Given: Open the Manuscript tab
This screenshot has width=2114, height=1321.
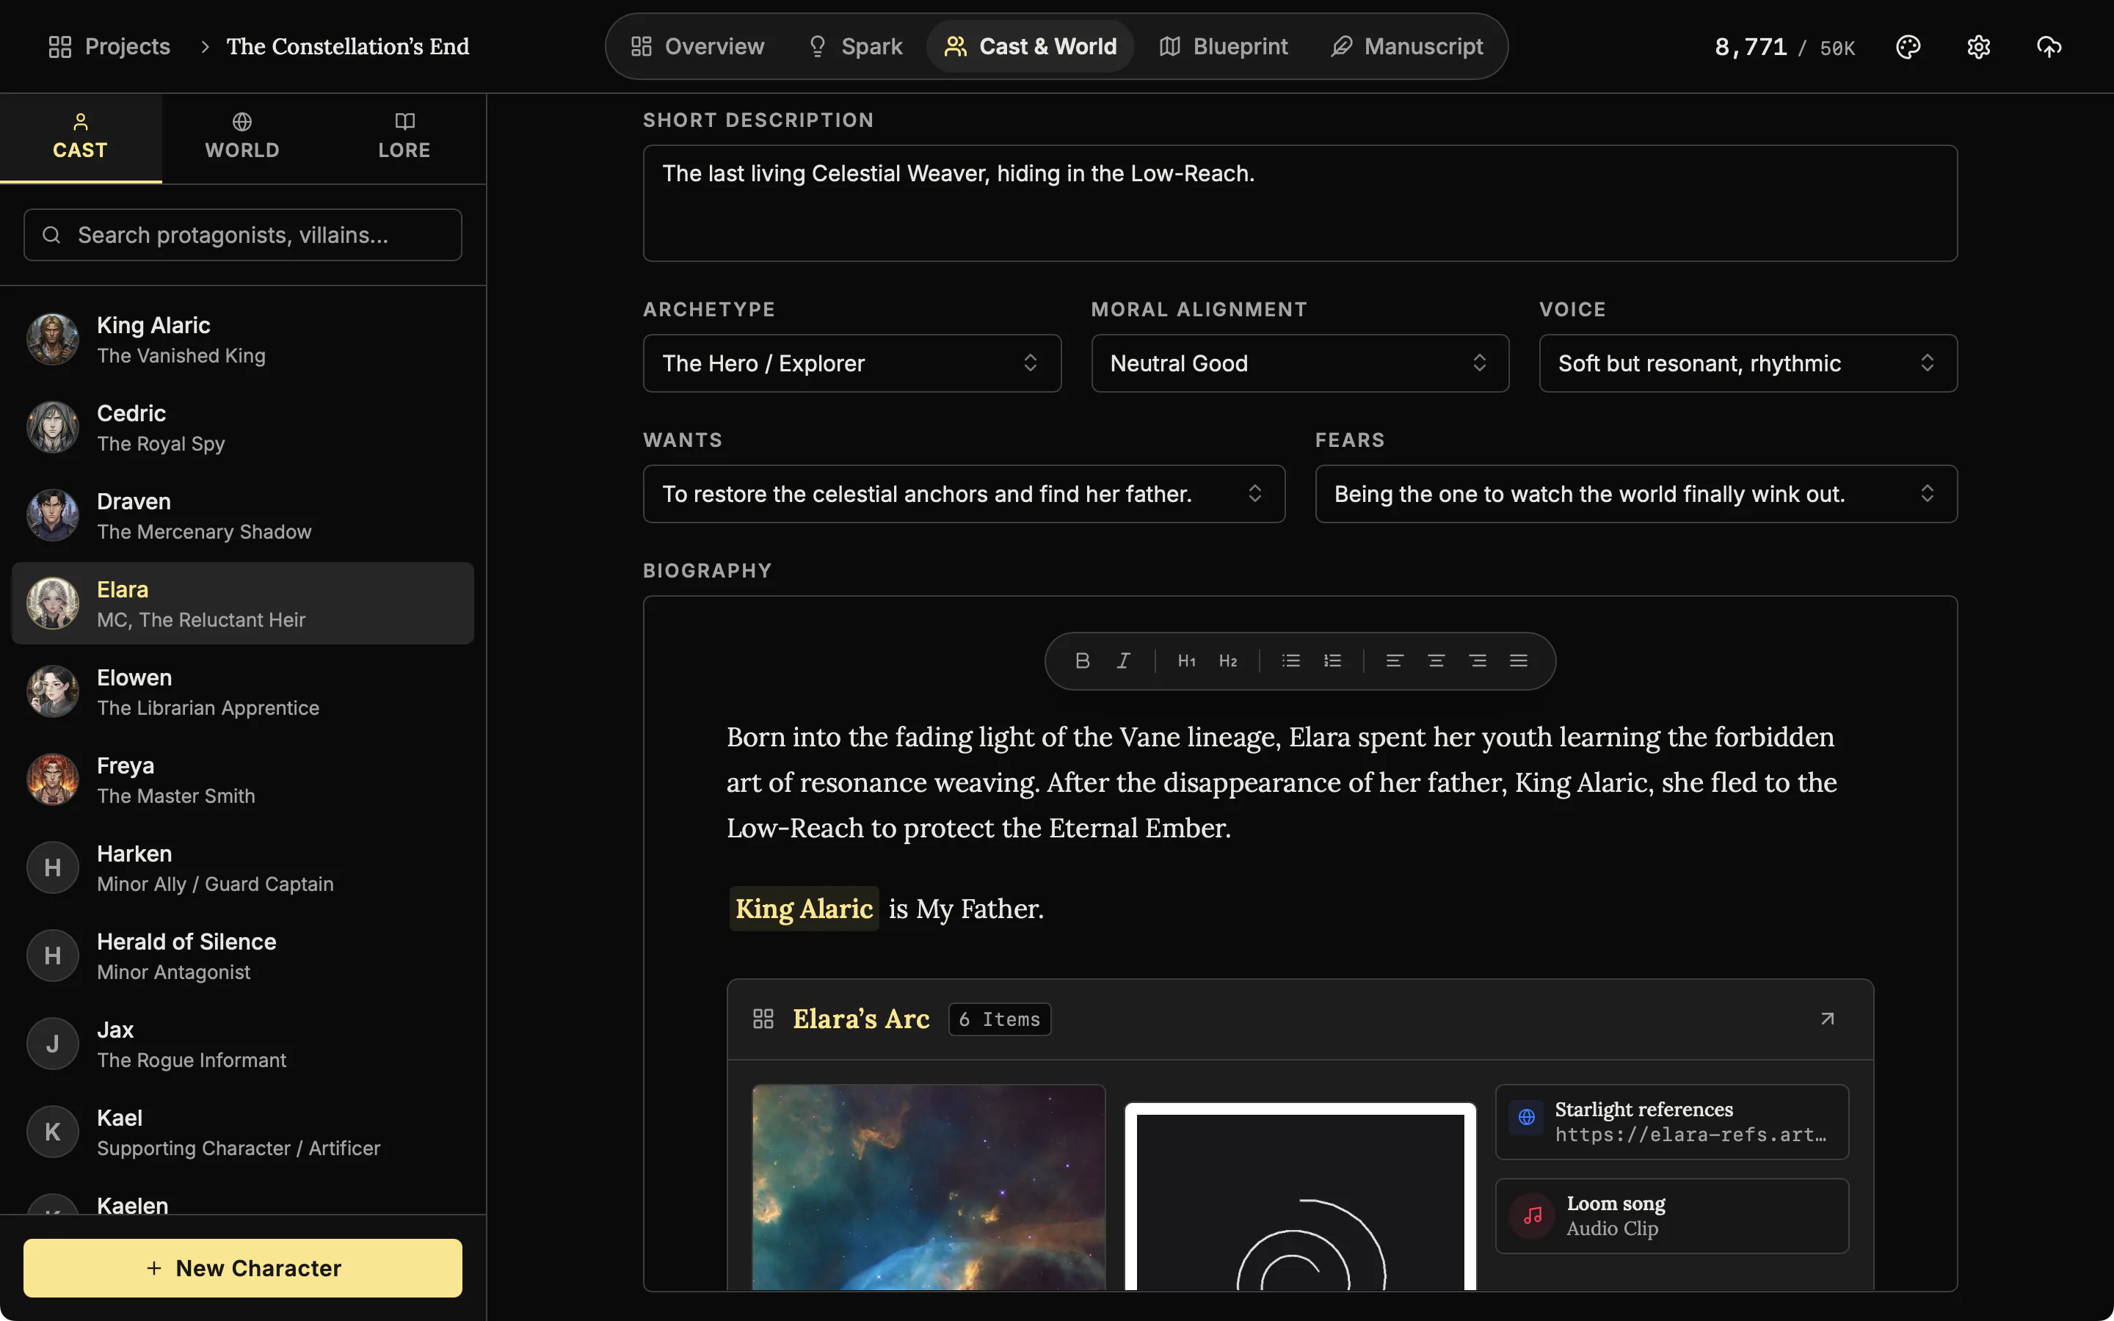Looking at the screenshot, I should click(x=1406, y=46).
